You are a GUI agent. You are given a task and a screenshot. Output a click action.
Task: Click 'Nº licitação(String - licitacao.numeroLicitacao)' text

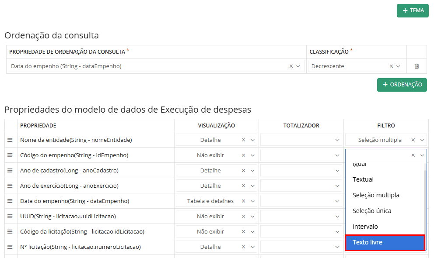click(x=80, y=247)
